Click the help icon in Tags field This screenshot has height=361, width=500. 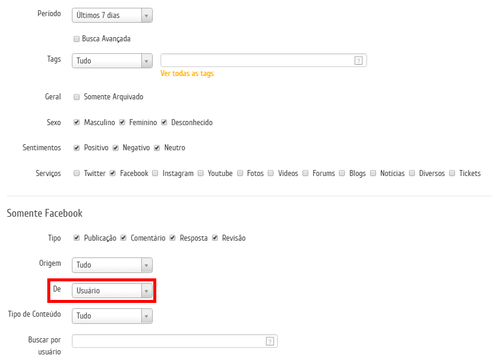point(359,60)
